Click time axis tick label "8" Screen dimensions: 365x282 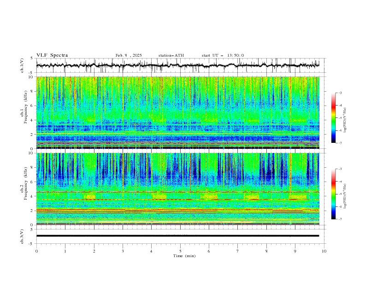point(266,251)
